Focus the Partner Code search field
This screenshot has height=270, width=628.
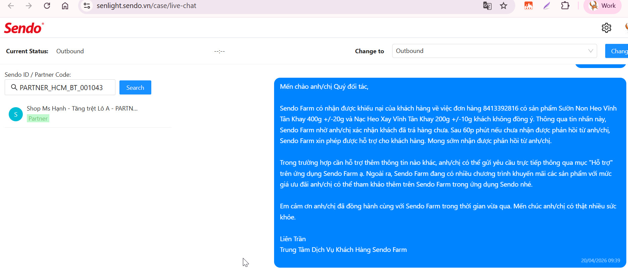tap(60, 87)
